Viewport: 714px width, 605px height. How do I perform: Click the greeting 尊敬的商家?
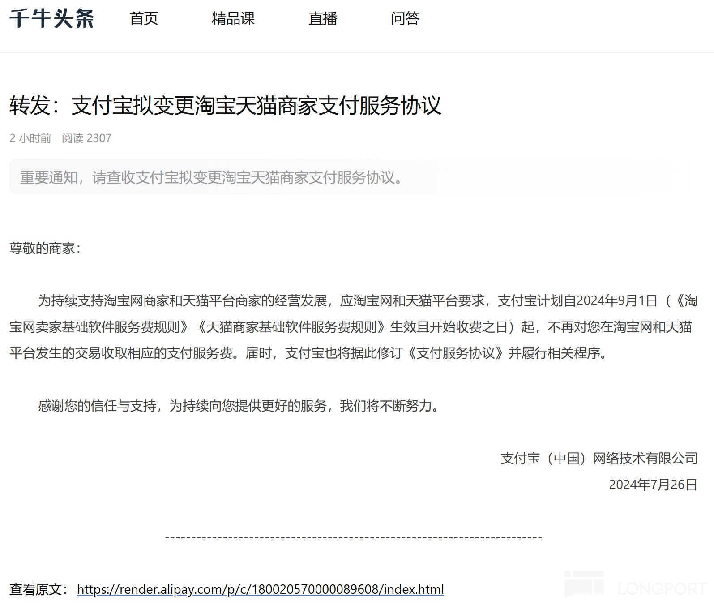tap(45, 248)
